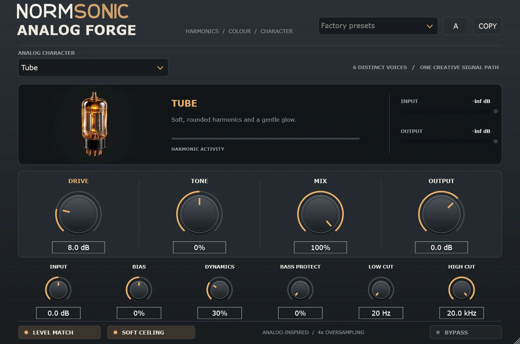The height and width of the screenshot is (344, 520).
Task: Click the Low Cut knob
Action: coord(381,290)
